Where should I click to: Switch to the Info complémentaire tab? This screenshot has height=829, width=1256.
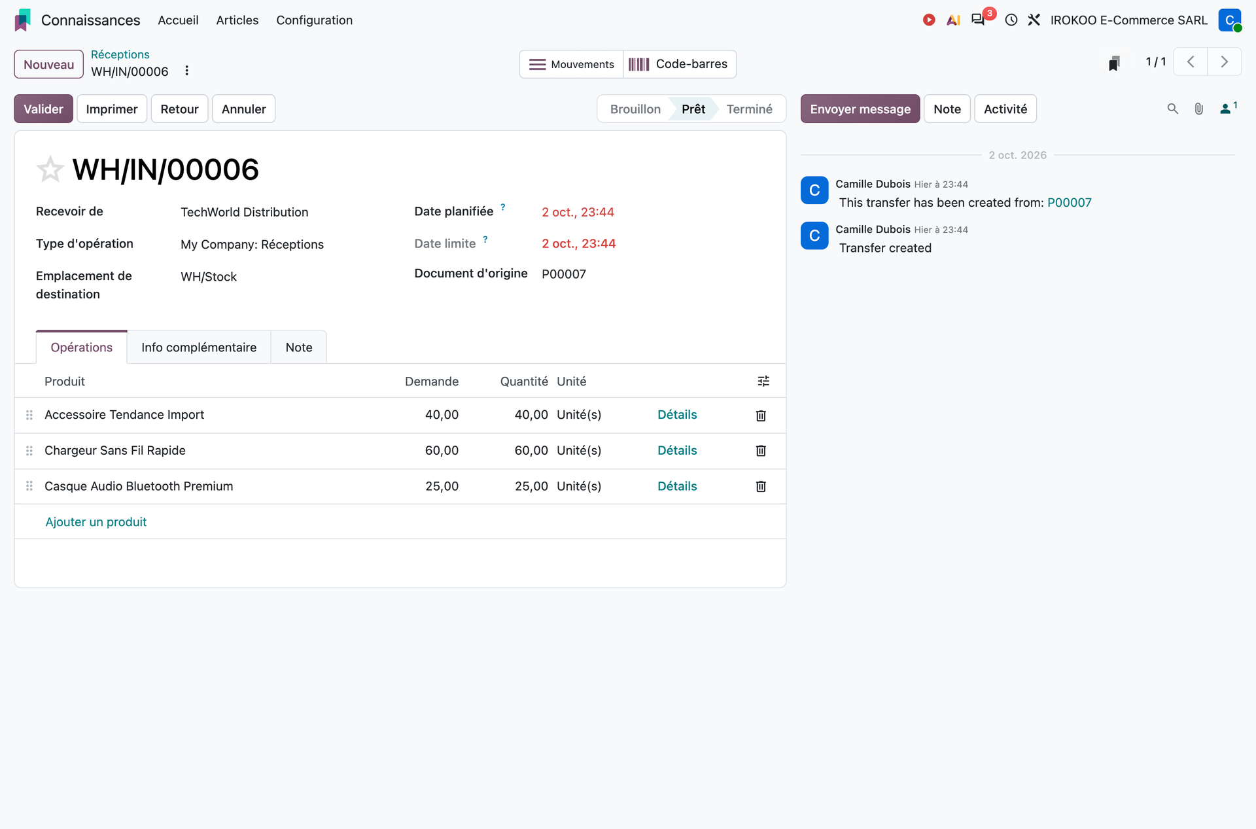pos(199,347)
